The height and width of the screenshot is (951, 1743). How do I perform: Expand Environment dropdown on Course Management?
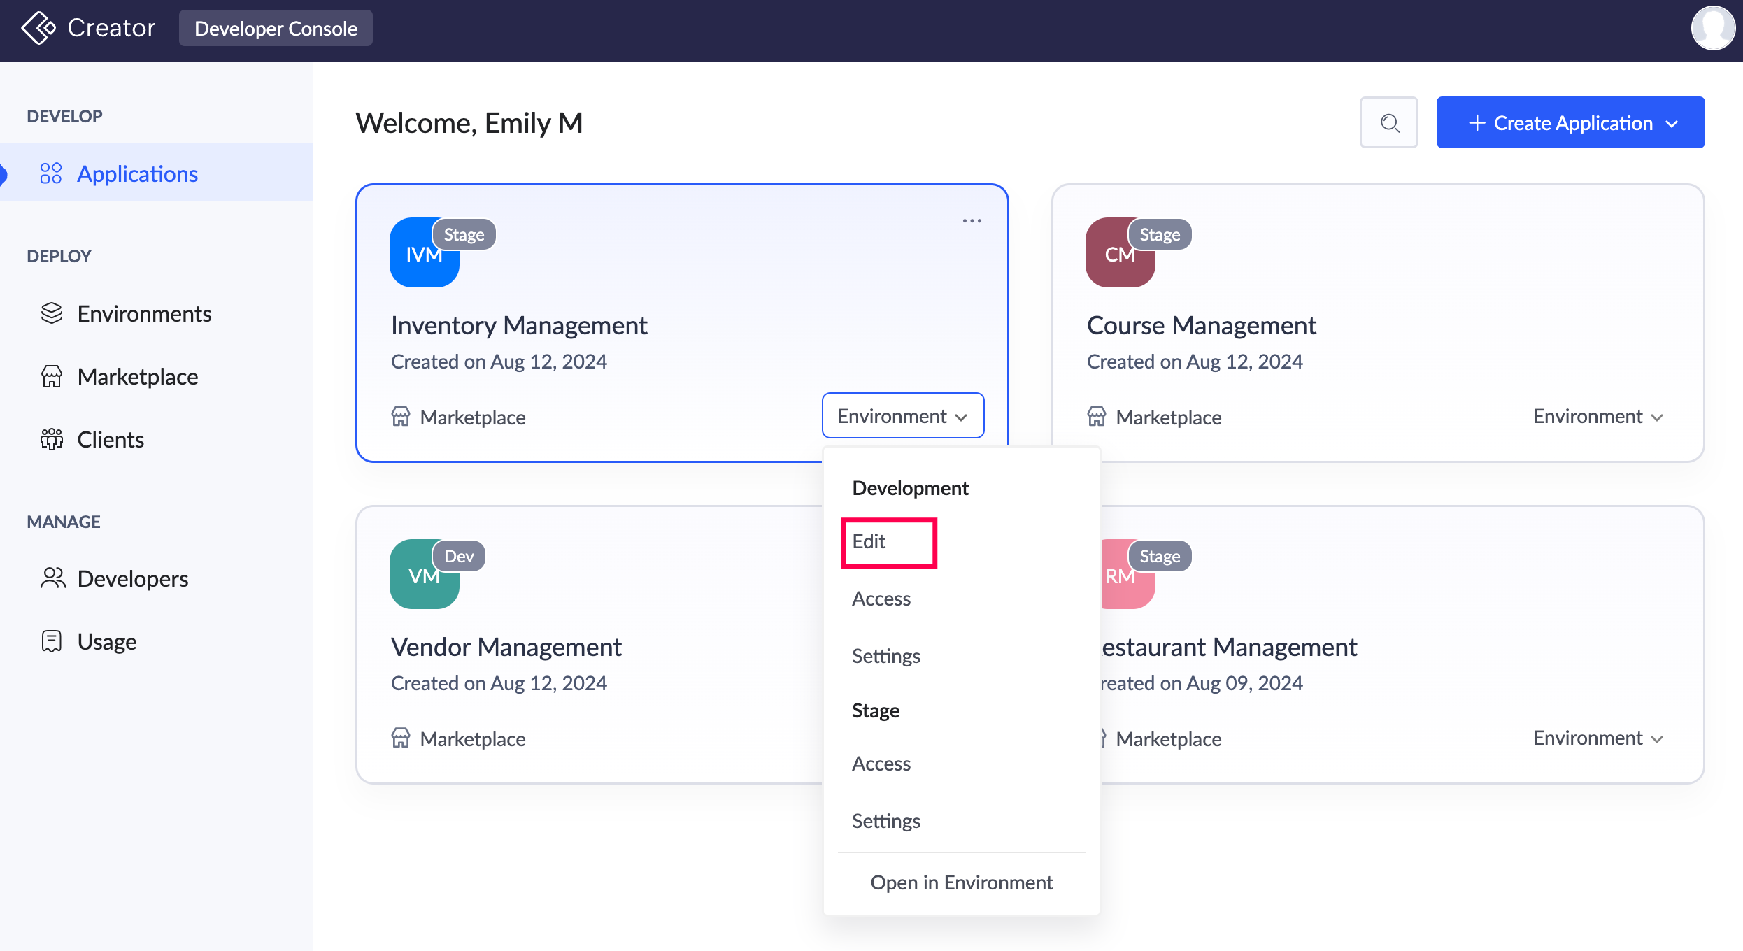point(1598,417)
